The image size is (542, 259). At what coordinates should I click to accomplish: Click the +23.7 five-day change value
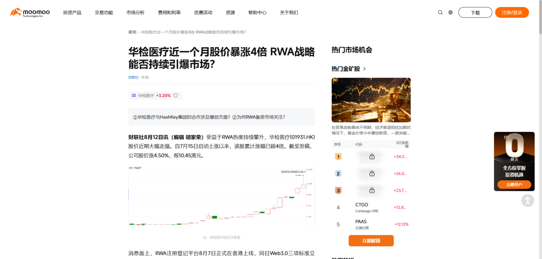tap(400, 191)
